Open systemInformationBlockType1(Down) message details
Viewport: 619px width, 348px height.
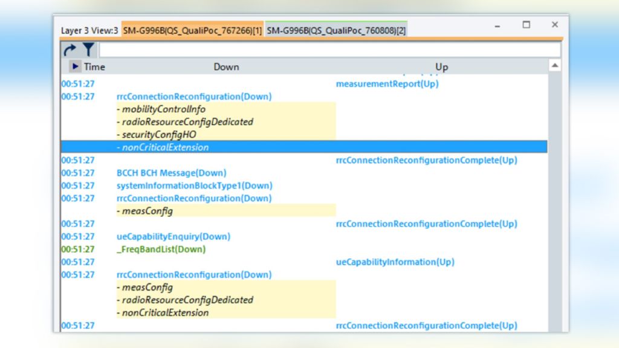195,185
